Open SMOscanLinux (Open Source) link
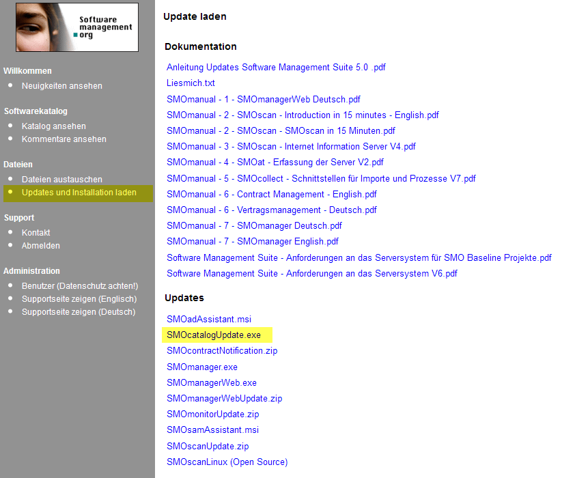This screenshot has height=478, width=562. click(x=227, y=462)
